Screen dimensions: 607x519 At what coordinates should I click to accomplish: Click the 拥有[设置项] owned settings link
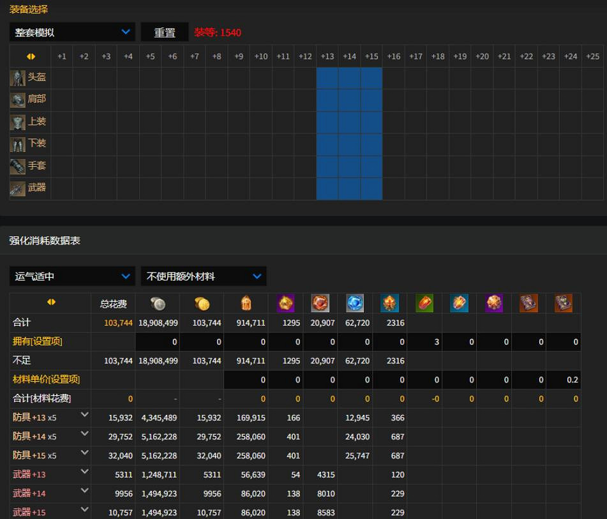coord(38,342)
